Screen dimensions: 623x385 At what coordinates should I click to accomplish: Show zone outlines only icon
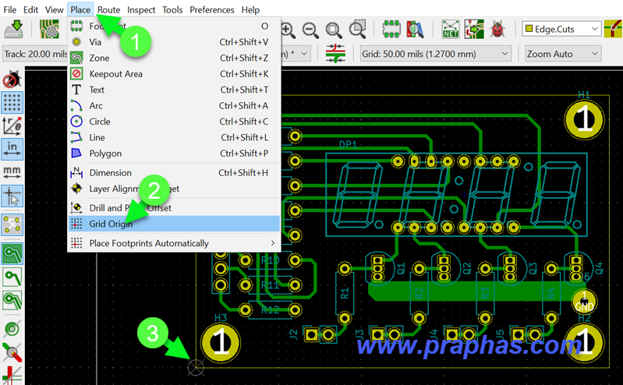click(12, 277)
